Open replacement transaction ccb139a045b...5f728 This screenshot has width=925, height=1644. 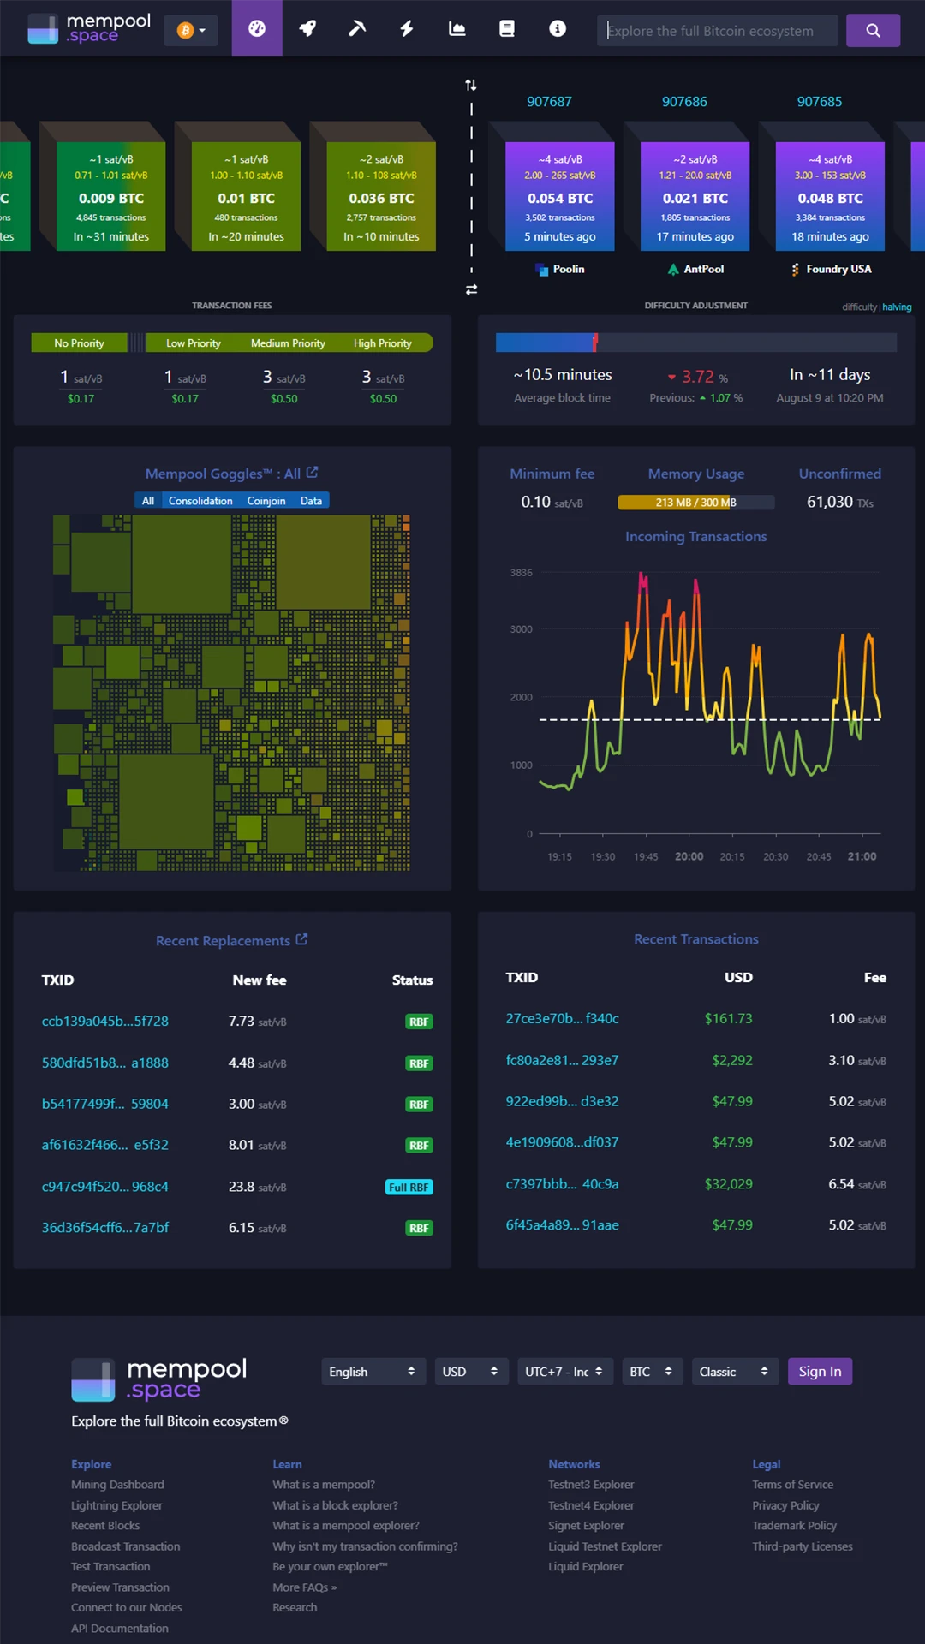105,1022
